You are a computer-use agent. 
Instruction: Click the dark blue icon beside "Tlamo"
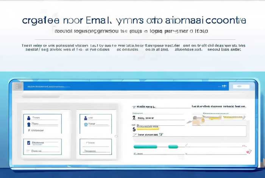[x=28, y=124]
